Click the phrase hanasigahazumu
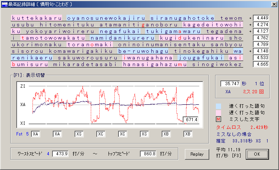This screenshot has width=279, height=170. pos(155,65)
